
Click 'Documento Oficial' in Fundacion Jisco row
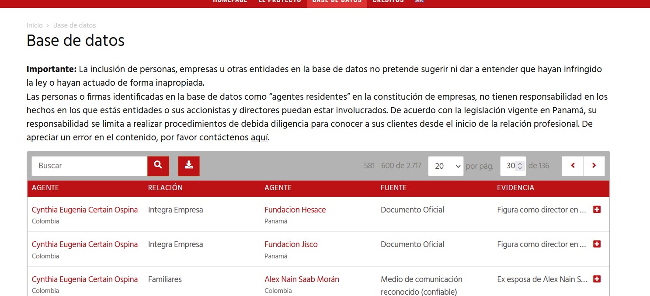coord(412,244)
